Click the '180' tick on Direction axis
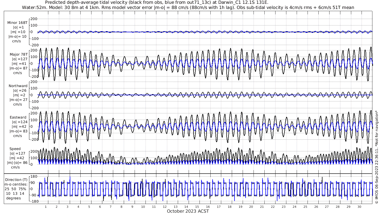The height and width of the screenshot is (217, 380). click(33, 176)
